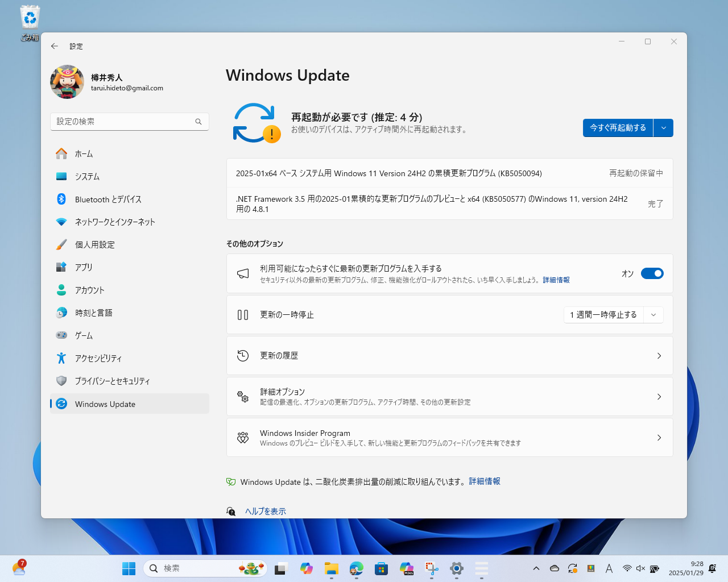Open the ヘルプを表示 link
The height and width of the screenshot is (582, 728).
click(x=265, y=511)
